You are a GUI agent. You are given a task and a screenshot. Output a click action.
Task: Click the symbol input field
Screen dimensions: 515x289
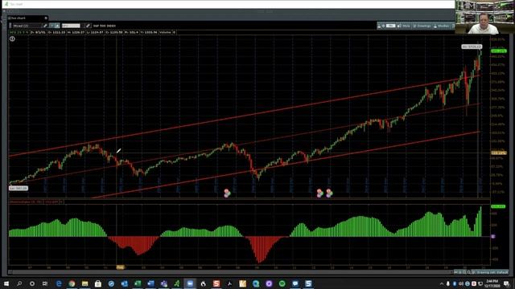click(71, 26)
